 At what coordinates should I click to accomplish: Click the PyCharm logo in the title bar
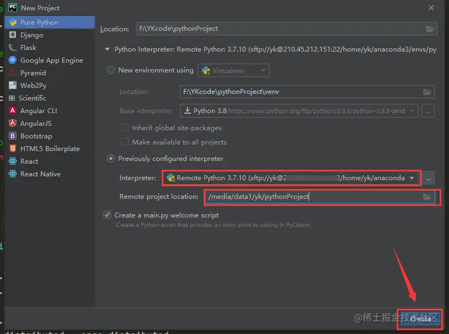[13, 8]
